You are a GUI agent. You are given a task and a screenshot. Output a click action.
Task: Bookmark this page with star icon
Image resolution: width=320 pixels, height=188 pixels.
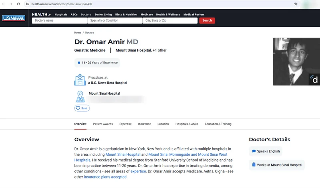tap(296, 4)
